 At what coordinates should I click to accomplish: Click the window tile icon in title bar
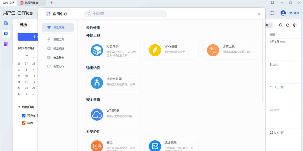point(272,3)
